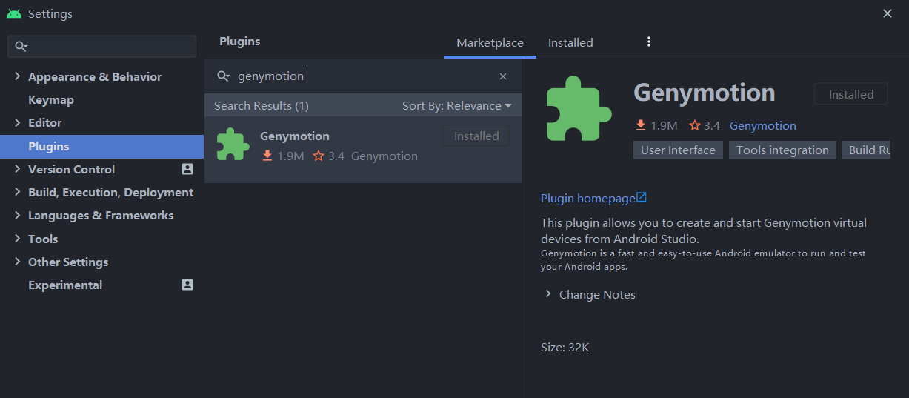Expand Build, Execution, Deployment node
This screenshot has height=398, width=909.
pos(17,192)
